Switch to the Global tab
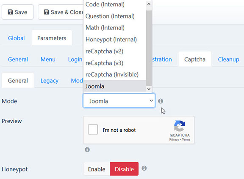This screenshot has width=244, height=179. coord(17,38)
